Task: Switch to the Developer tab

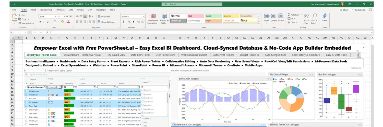Action: click(x=101, y=10)
